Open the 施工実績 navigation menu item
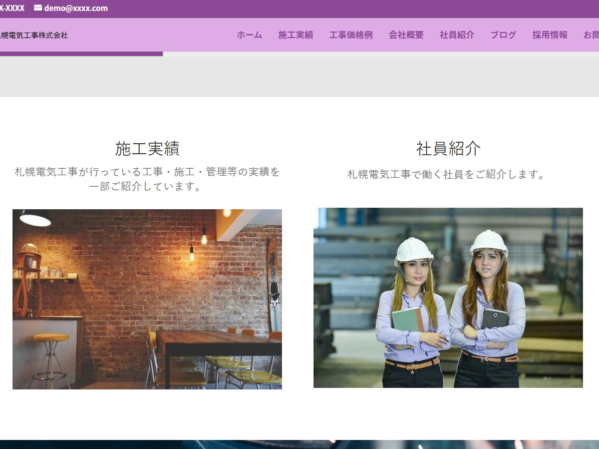599x449 pixels. [x=295, y=35]
